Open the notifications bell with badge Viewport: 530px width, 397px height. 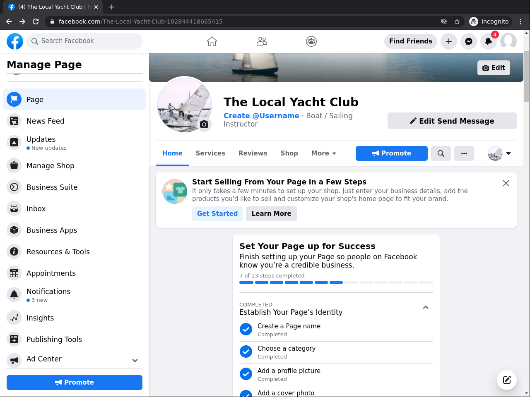(489, 41)
